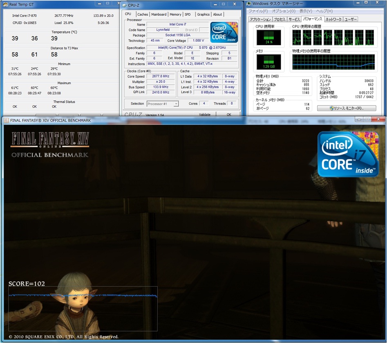
Task: Minimize the Real Temp GT window
Action: [99, 4]
